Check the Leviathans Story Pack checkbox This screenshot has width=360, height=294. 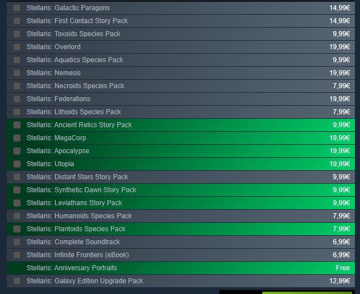tap(17, 203)
